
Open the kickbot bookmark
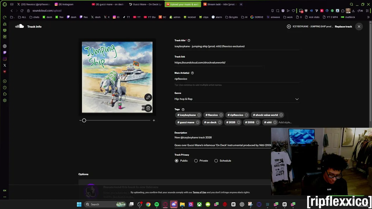pyautogui.click(x=189, y=17)
